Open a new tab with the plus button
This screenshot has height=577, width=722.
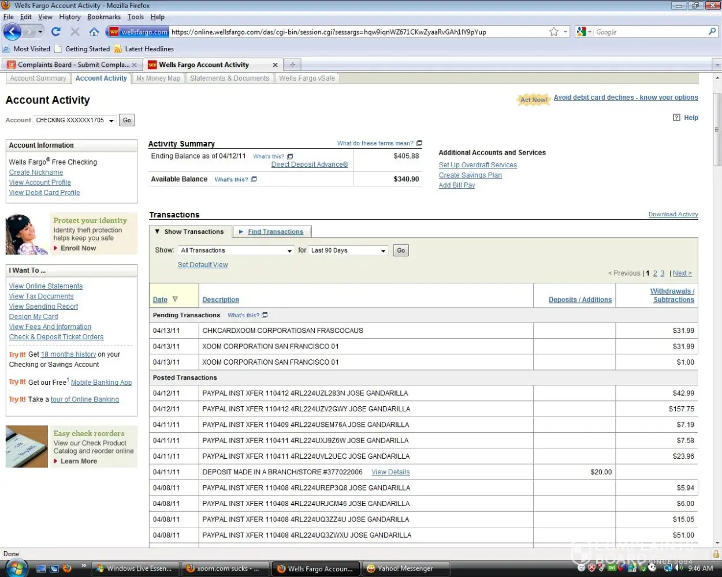(292, 65)
